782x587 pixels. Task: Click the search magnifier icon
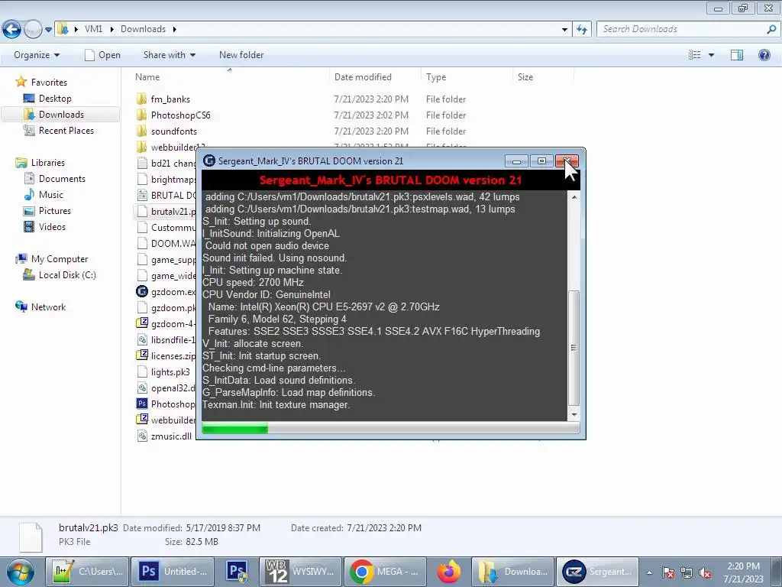[x=771, y=29]
